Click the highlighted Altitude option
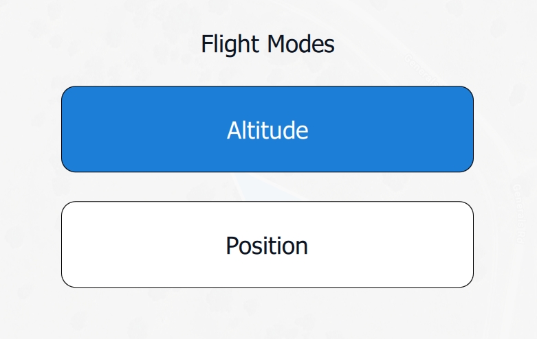The image size is (537, 339). coord(267,129)
